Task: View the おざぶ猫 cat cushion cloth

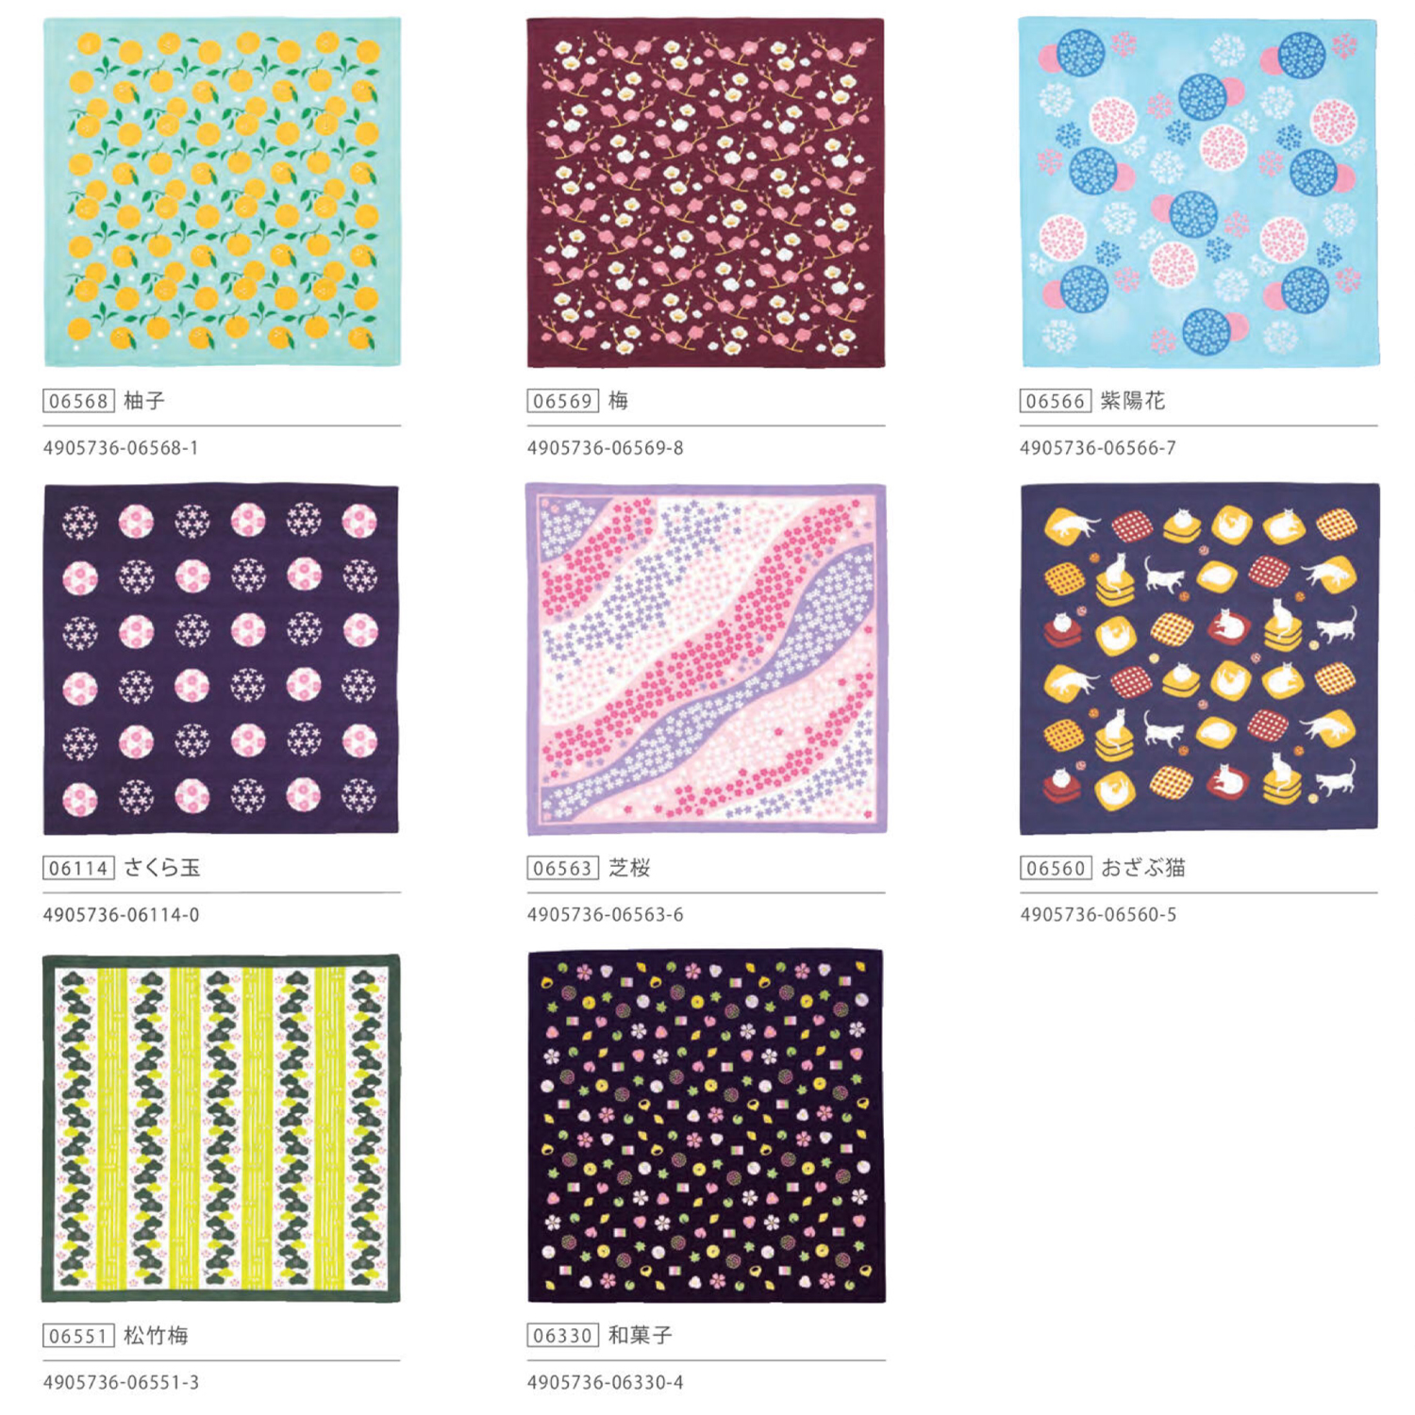Action: (1199, 658)
